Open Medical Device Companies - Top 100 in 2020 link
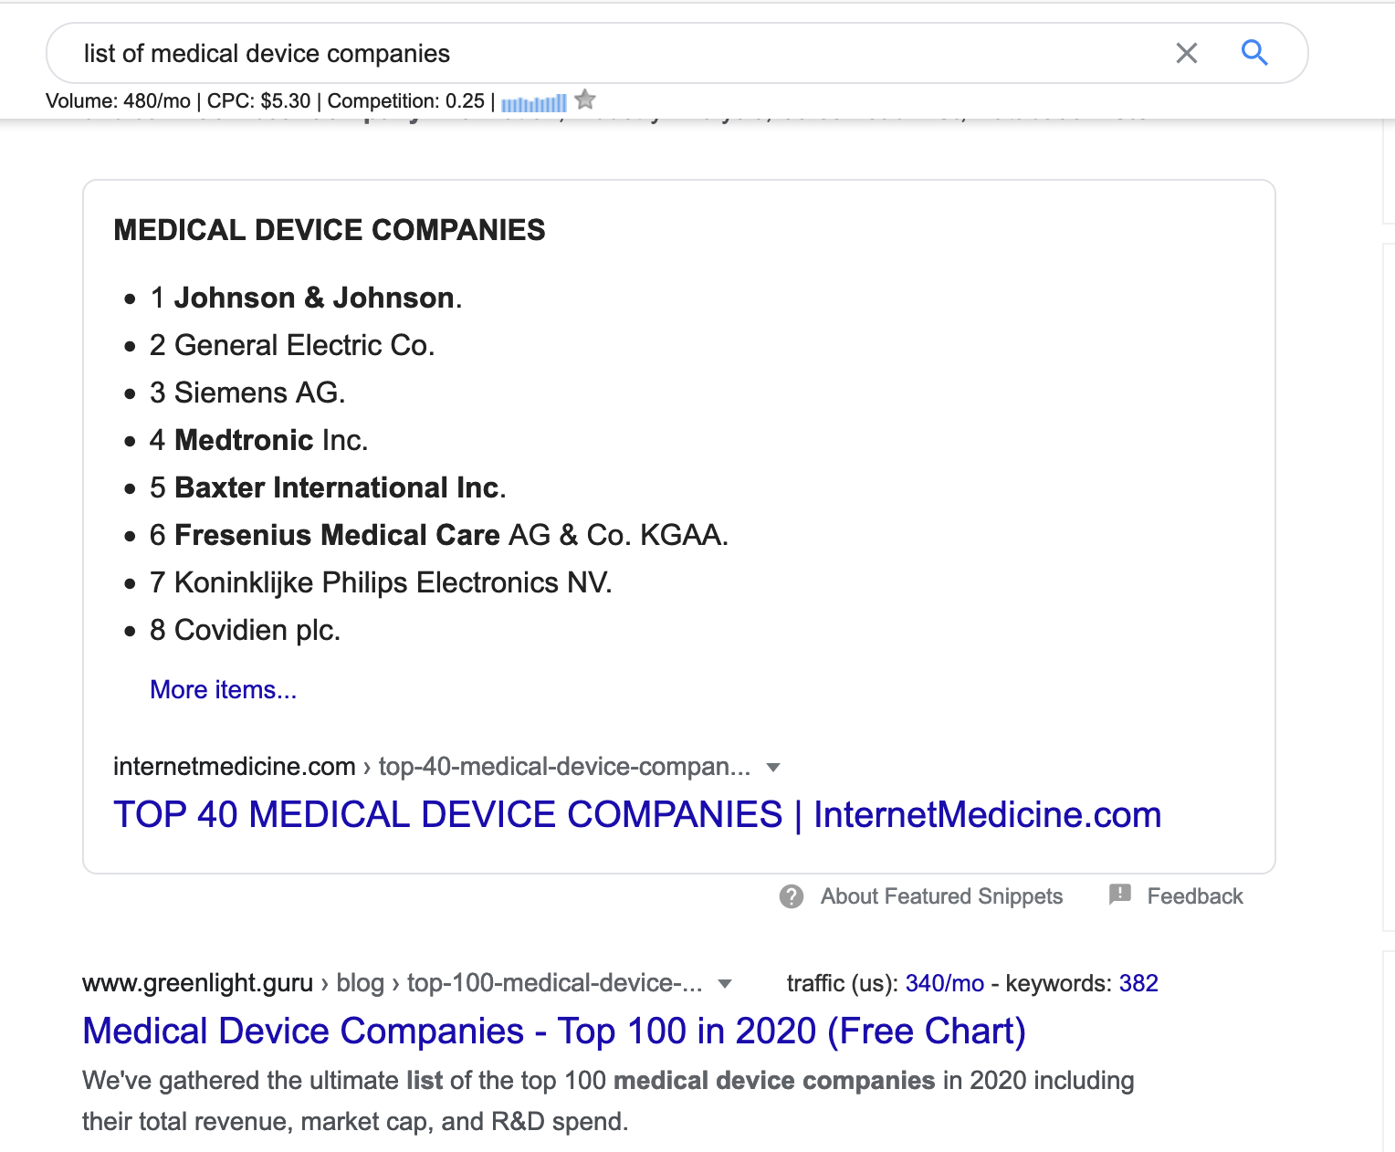Viewport: 1395px width, 1152px height. [553, 1031]
